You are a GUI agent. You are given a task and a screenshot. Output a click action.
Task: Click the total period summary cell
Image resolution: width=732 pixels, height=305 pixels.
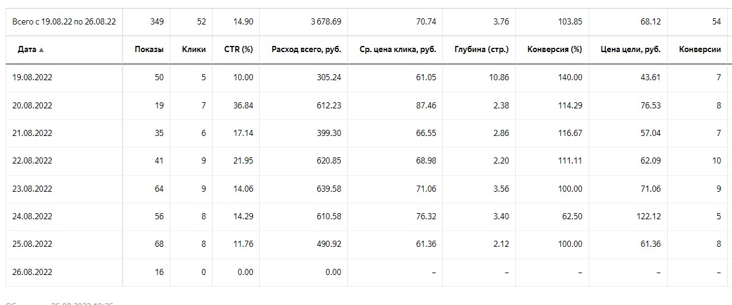pyautogui.click(x=64, y=22)
